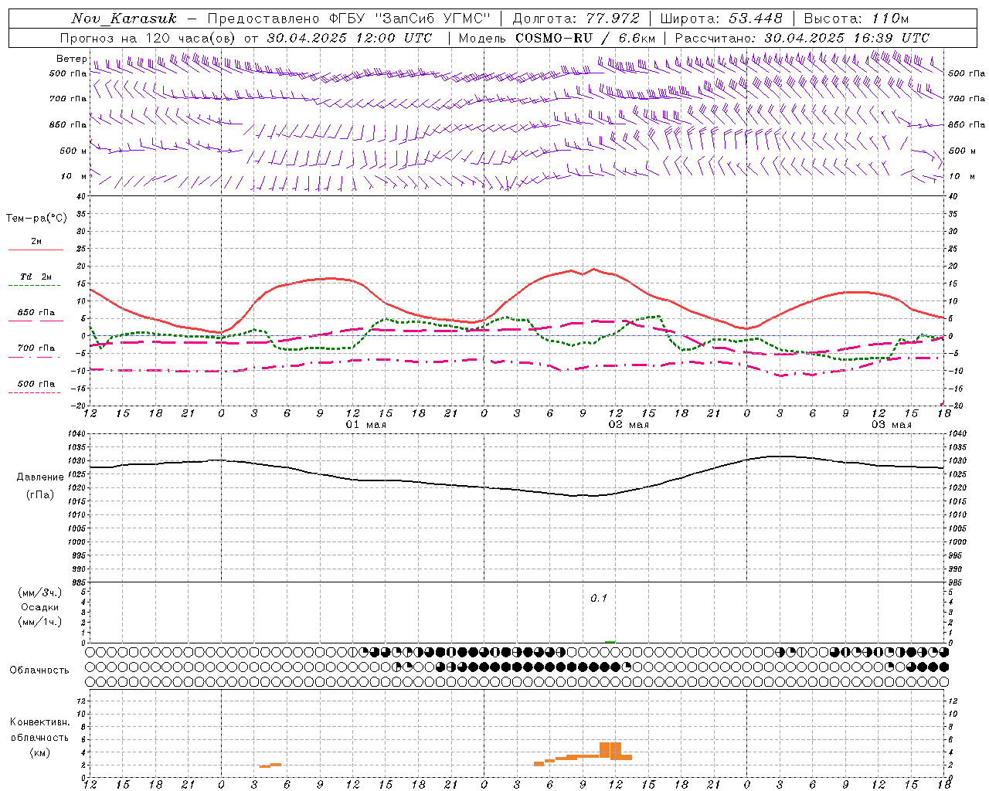Click the 'Тем-ра(°C)' temperature panel label
Screen dimensions: 989x791
point(36,219)
